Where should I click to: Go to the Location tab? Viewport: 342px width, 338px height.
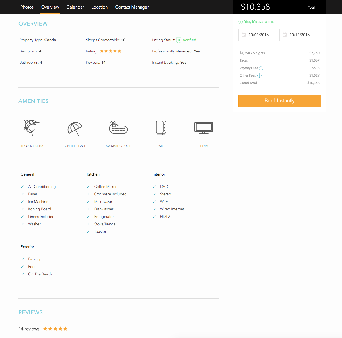(x=100, y=7)
